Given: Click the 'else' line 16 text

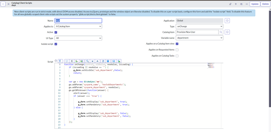Looking at the screenshot, I should [x=78, y=107].
